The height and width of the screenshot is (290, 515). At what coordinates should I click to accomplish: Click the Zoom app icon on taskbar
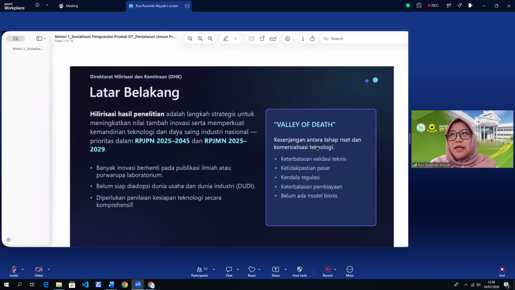(138, 284)
